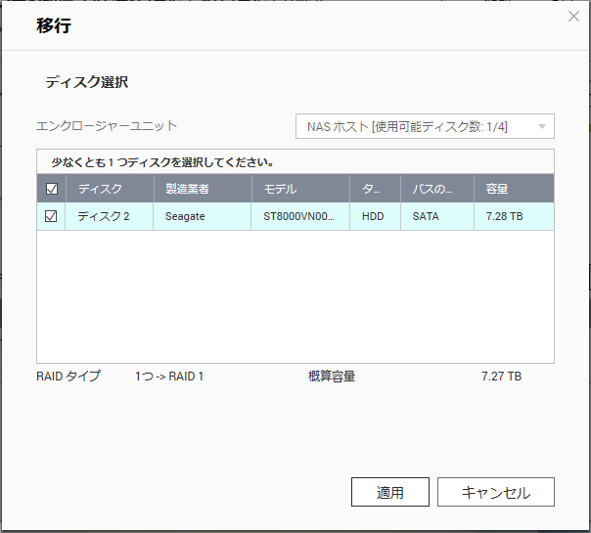
Task: Click the 7.28 TB capacity cell
Action: click(x=514, y=216)
